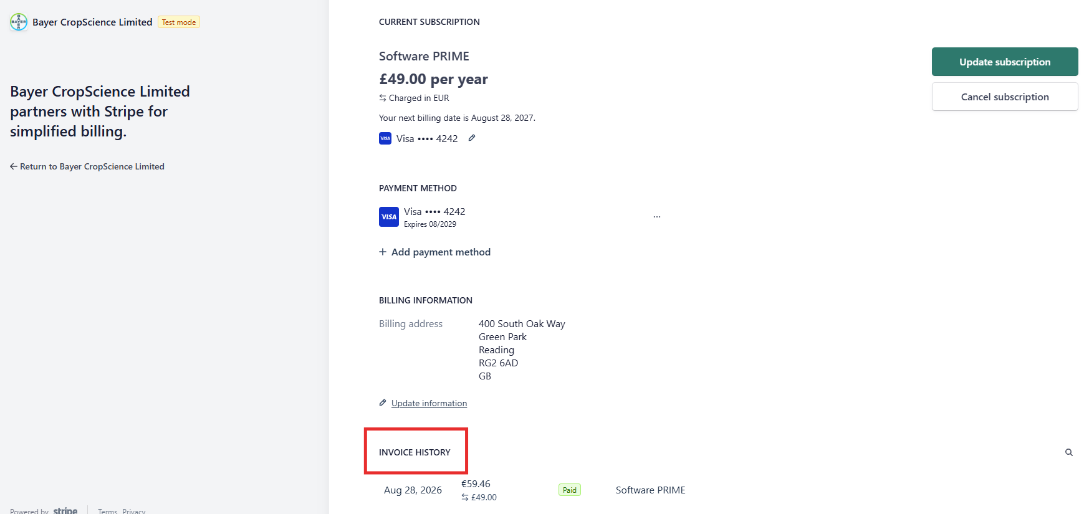Open Update information link
Image resolution: width=1084 pixels, height=514 pixels.
pos(429,403)
